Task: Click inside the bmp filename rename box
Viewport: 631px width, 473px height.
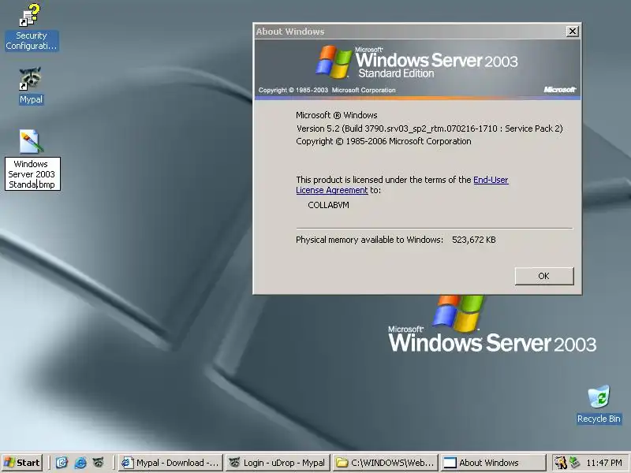Action: [x=32, y=173]
